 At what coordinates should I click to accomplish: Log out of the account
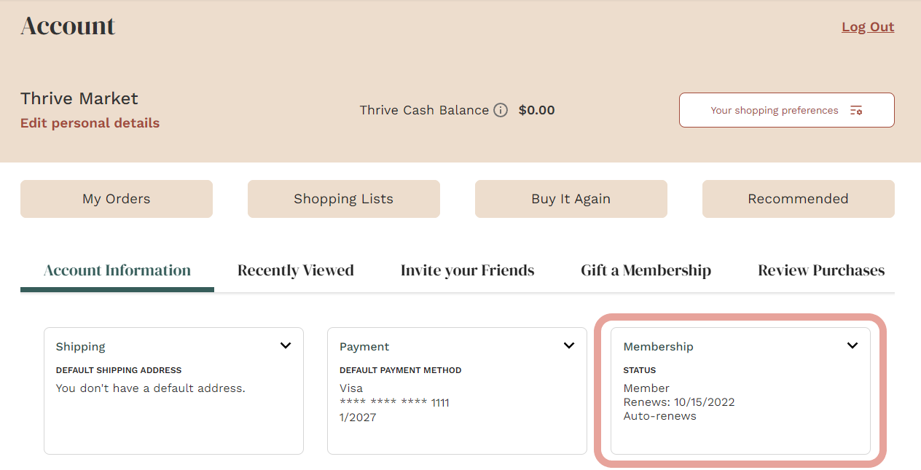click(867, 26)
